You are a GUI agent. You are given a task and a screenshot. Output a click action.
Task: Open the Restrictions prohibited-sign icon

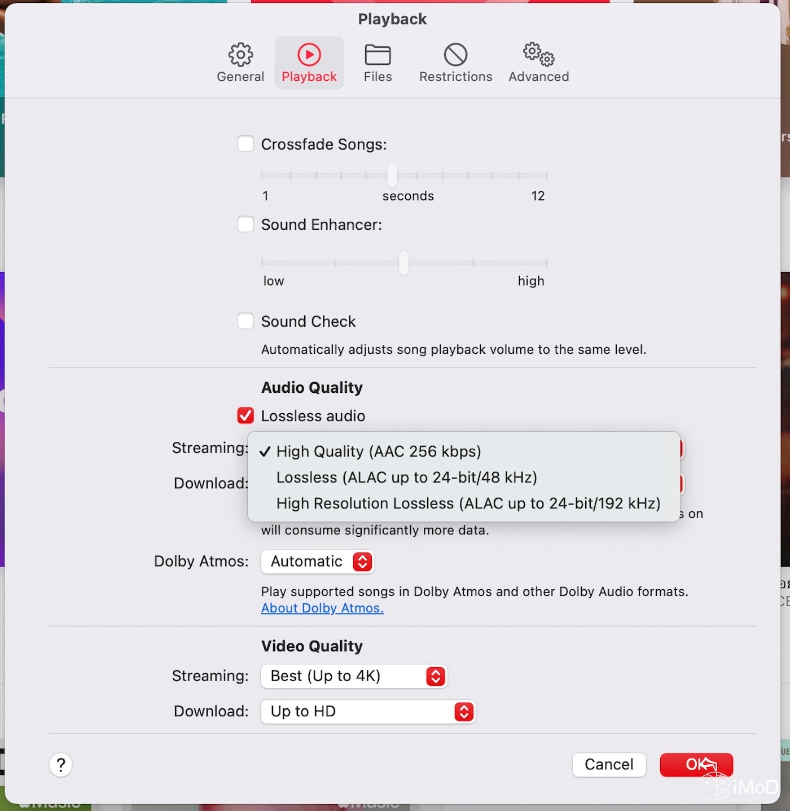pos(455,55)
